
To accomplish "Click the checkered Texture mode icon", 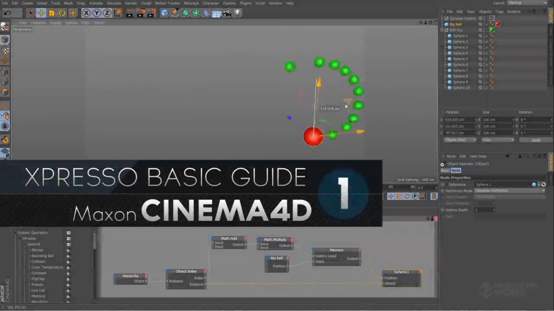I will click(x=5, y=50).
